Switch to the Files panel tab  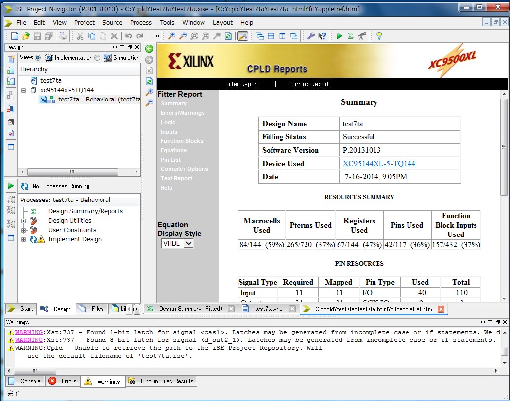(92, 309)
